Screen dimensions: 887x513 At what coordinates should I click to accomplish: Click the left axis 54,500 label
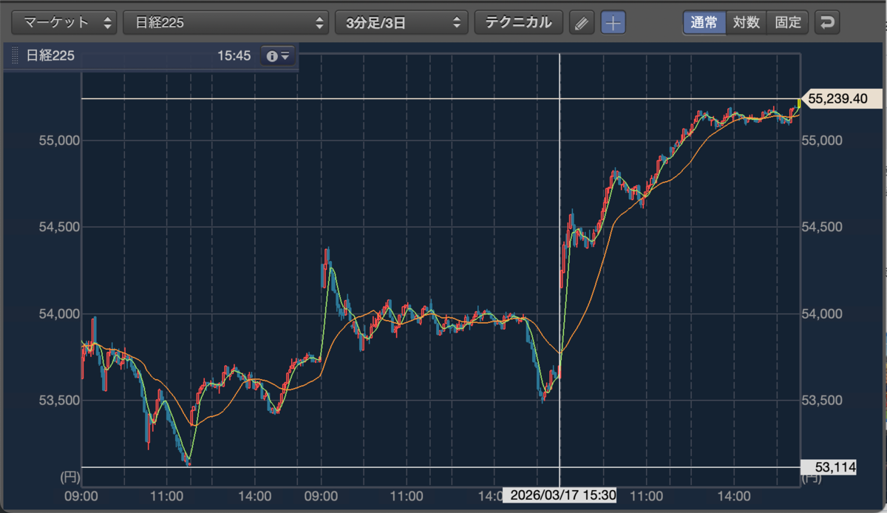(58, 227)
